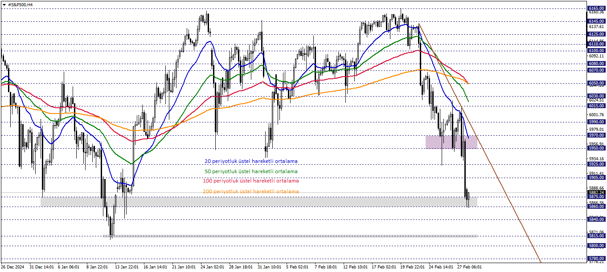This screenshot has width=607, height=272.
Task: Click the 5815.00 price level label
Action: coord(596,236)
